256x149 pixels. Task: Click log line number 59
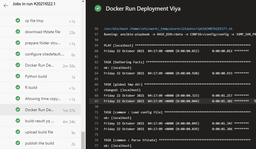tap(96, 45)
